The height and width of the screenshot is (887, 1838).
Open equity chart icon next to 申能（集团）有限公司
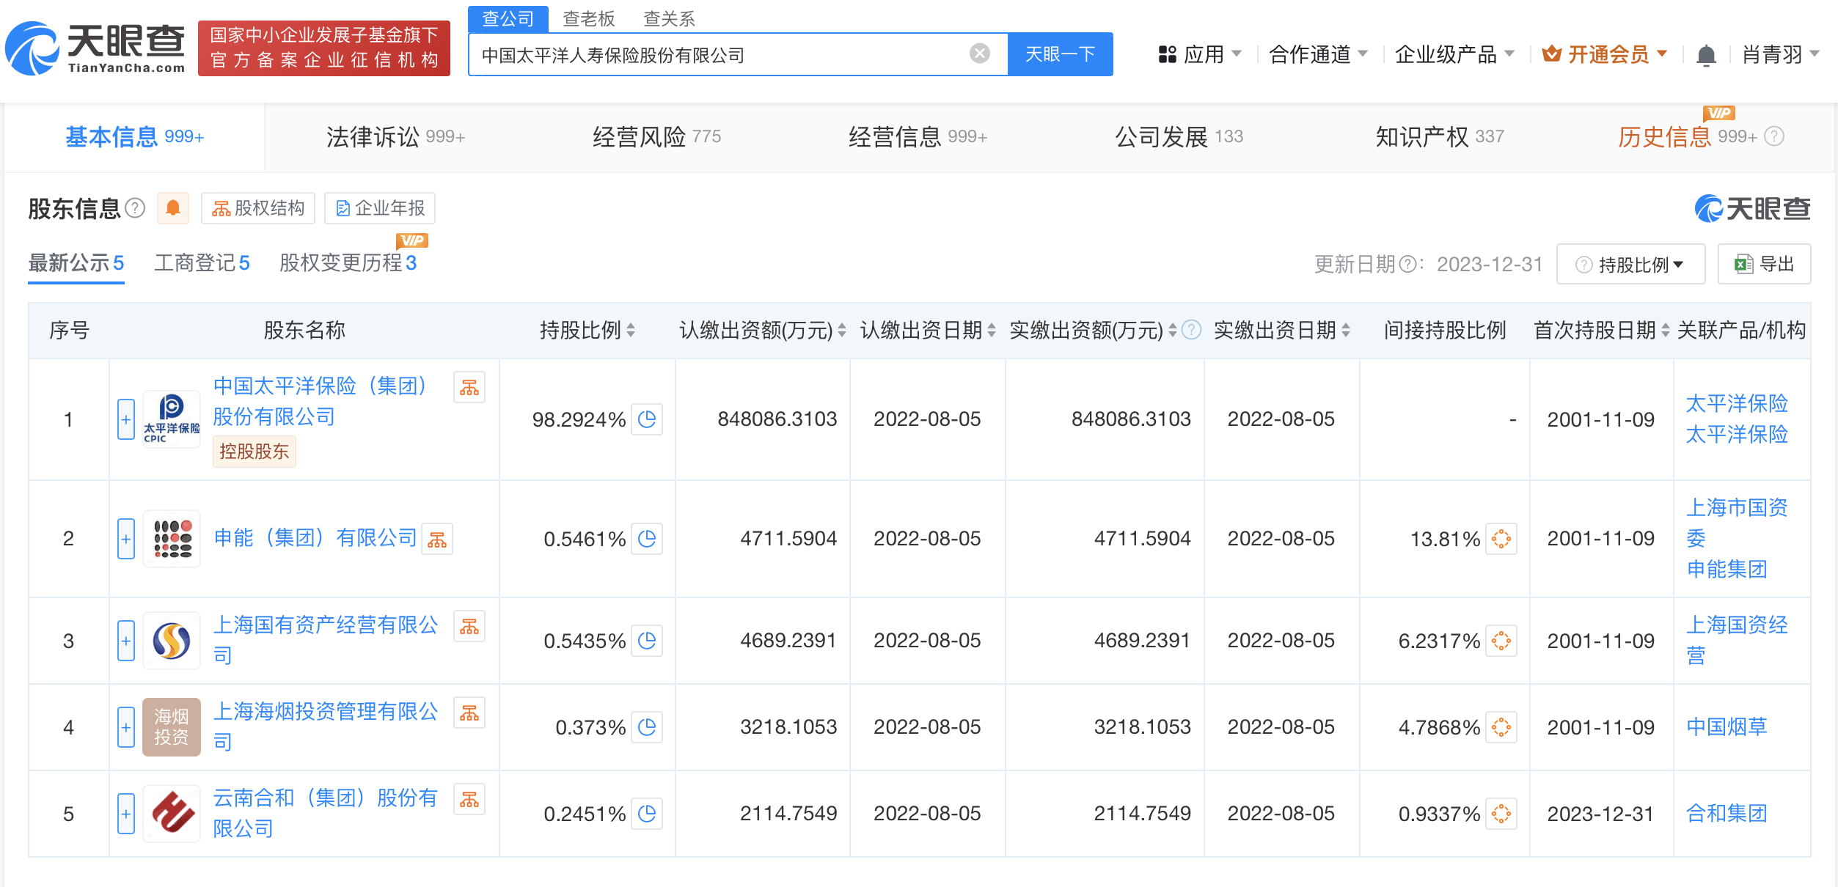point(438,538)
